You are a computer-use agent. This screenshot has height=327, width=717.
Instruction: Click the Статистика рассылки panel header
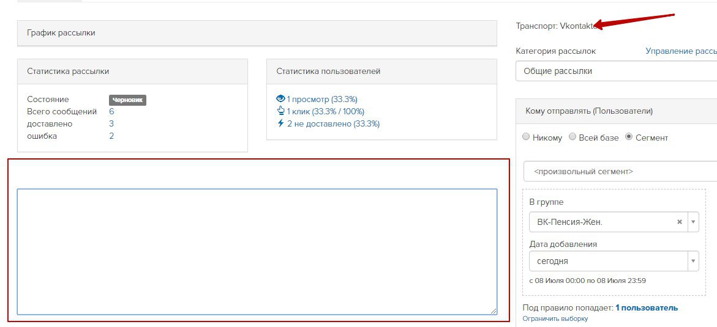pos(133,72)
